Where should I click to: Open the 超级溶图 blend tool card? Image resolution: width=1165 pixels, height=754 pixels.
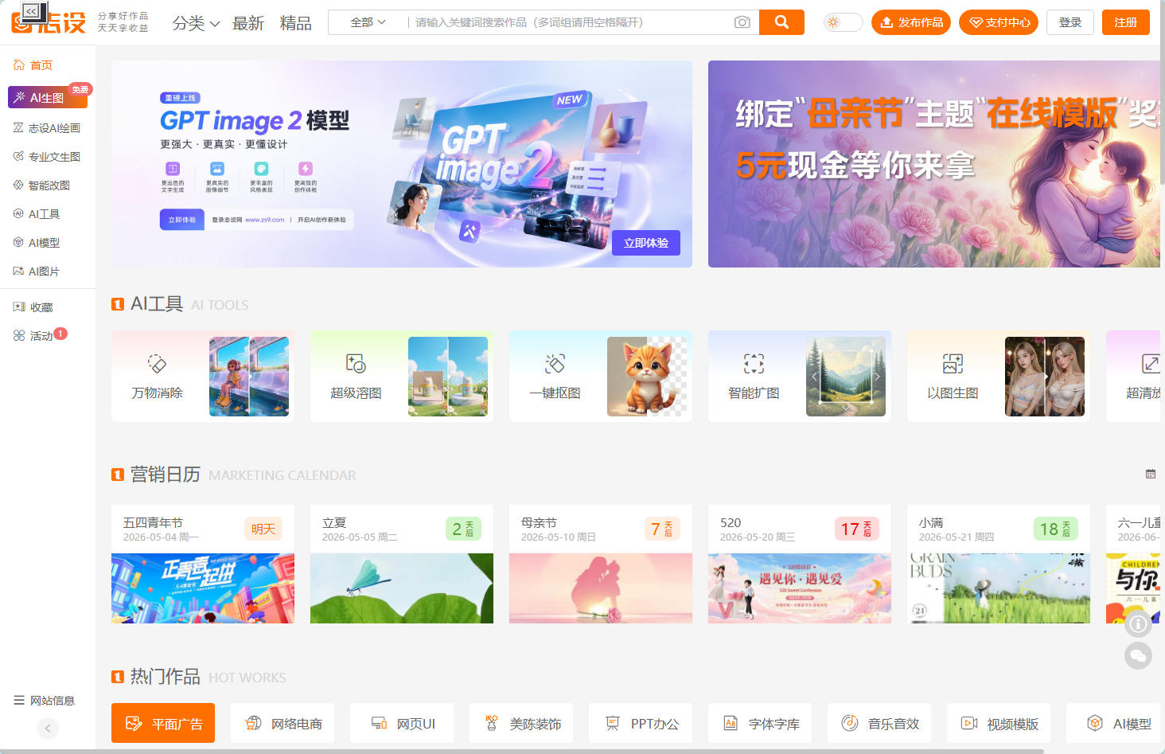[402, 376]
